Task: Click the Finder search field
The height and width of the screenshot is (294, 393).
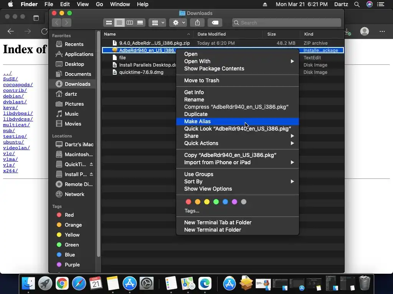Action: pos(286,23)
